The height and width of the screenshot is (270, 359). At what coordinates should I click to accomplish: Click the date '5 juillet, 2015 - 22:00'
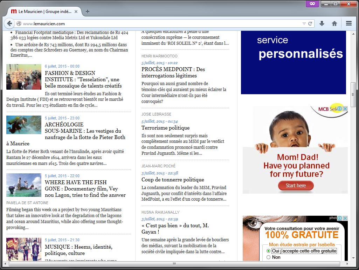coord(62,176)
